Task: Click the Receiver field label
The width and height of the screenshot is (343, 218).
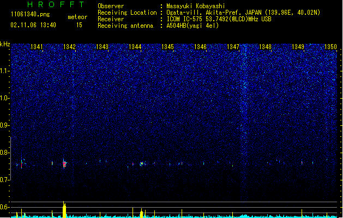Action: [111, 19]
